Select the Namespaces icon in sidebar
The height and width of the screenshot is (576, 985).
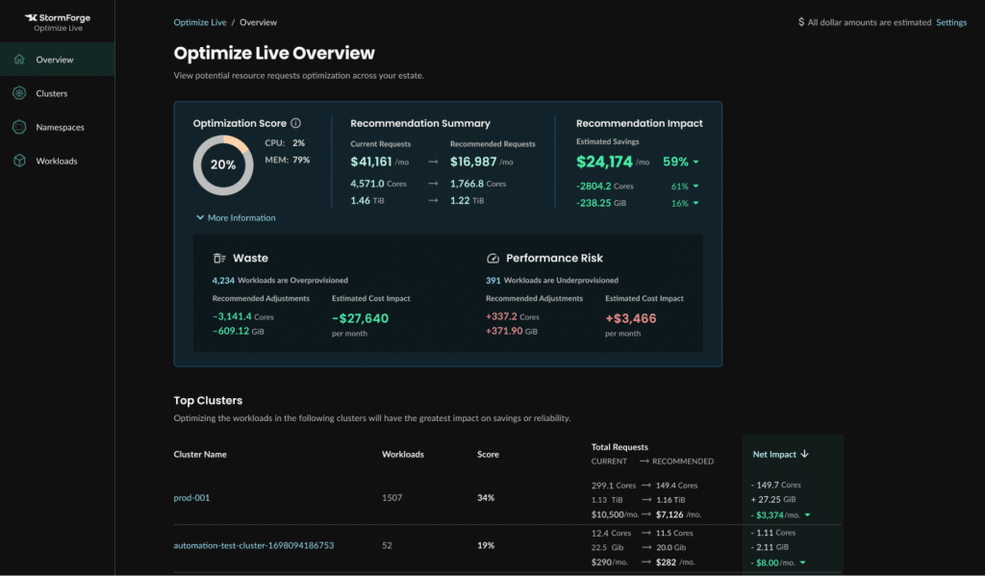[x=19, y=127]
